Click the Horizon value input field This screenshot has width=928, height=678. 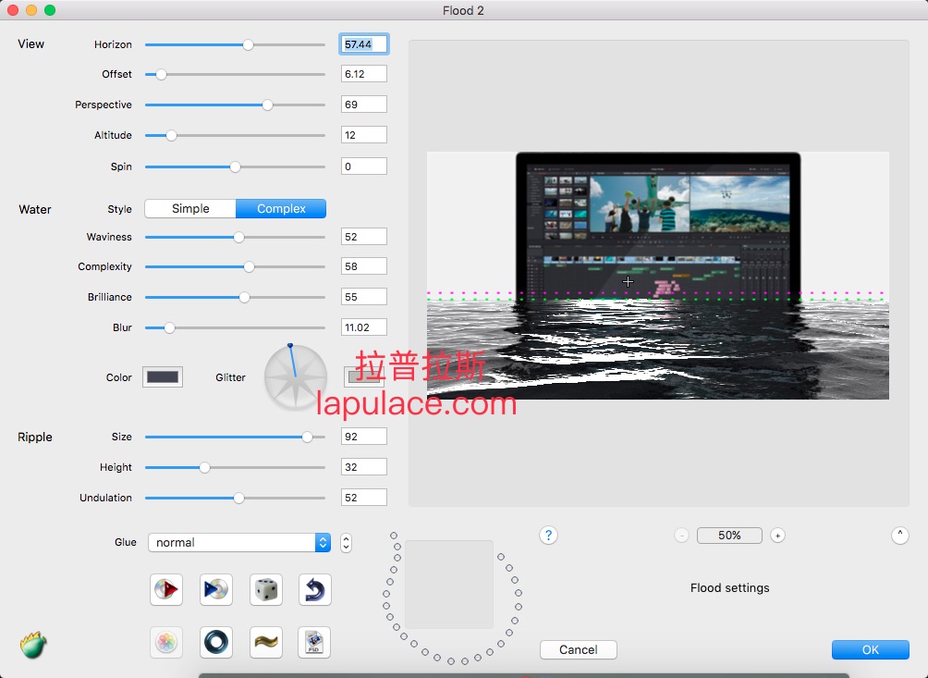coord(364,44)
